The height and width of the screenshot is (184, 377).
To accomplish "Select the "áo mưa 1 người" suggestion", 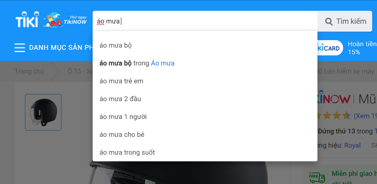I will coord(123,117).
